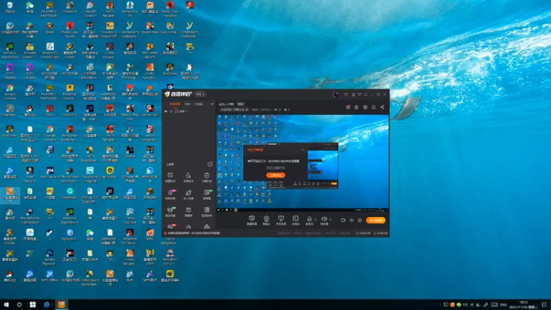Click the lock icon near share button

(x=356, y=107)
